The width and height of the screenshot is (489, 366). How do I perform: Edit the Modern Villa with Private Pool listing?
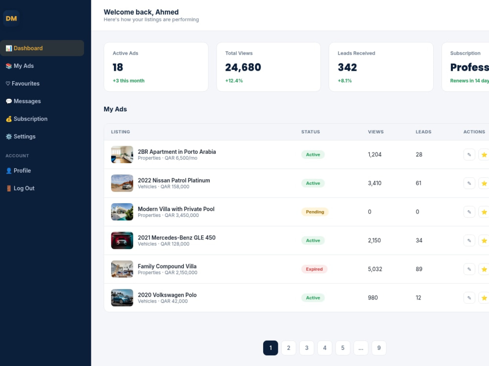(469, 212)
